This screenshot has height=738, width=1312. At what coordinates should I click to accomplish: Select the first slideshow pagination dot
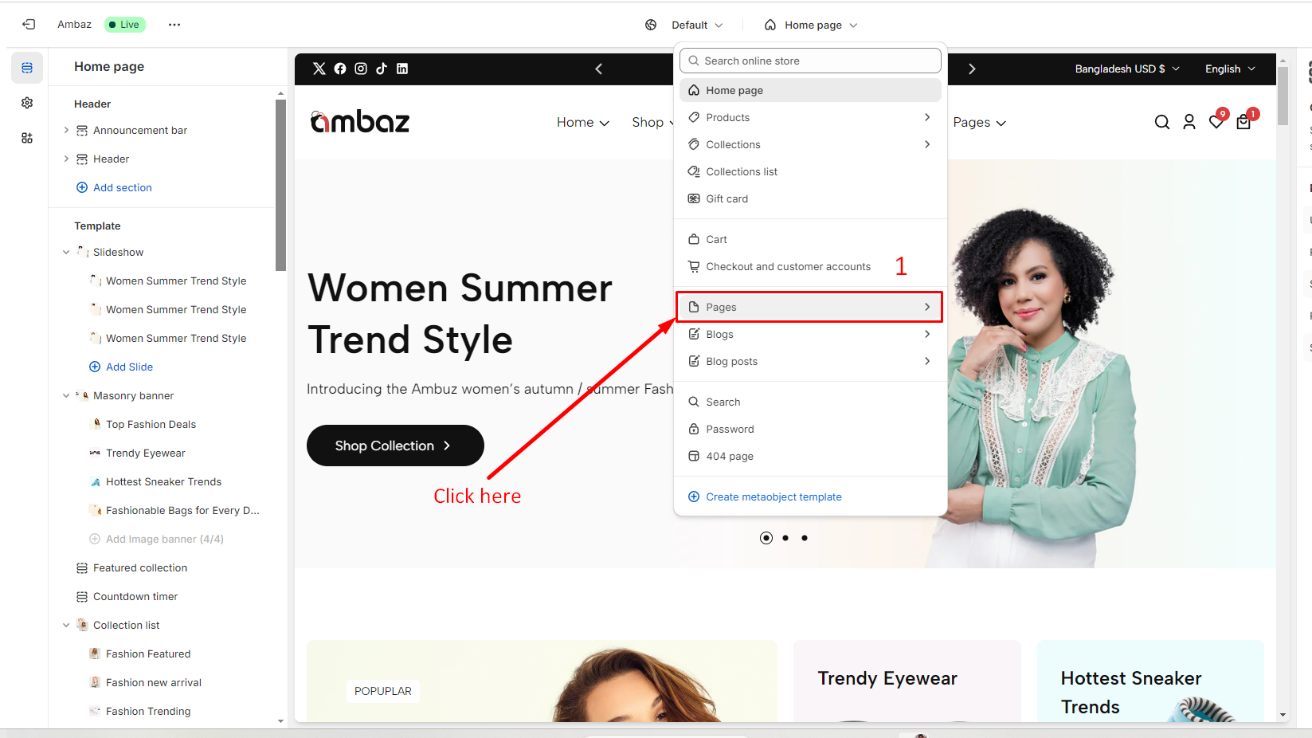click(766, 538)
